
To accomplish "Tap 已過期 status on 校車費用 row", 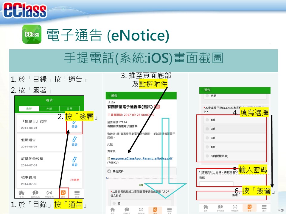I will pyautogui.click(x=75, y=180).
